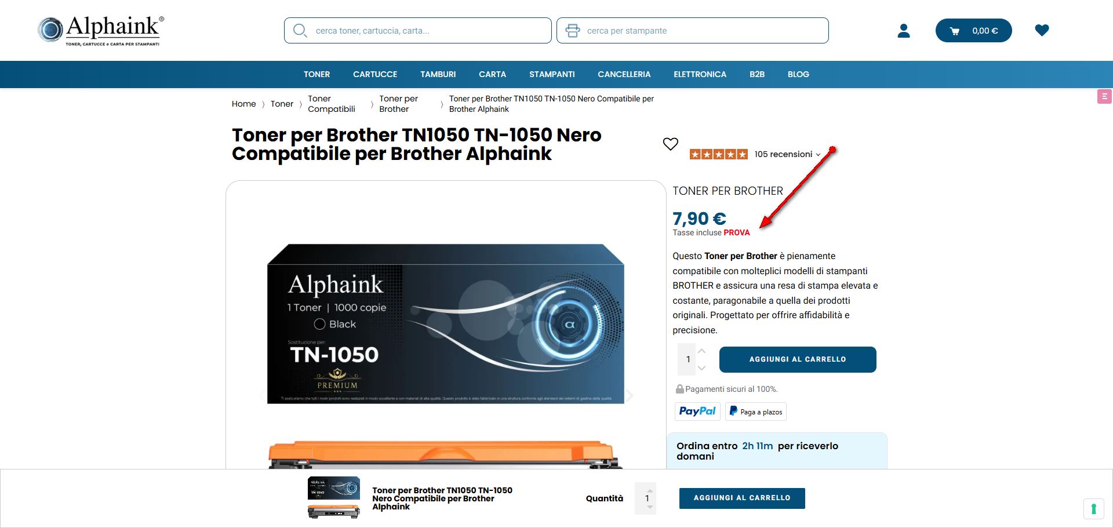Add product to favorites with heart outline
This screenshot has width=1113, height=528.
(670, 144)
